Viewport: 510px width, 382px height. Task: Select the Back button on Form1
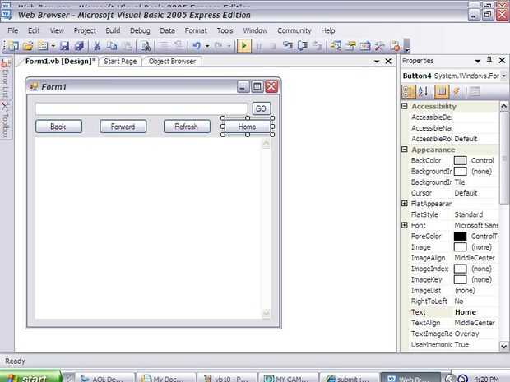pos(58,127)
